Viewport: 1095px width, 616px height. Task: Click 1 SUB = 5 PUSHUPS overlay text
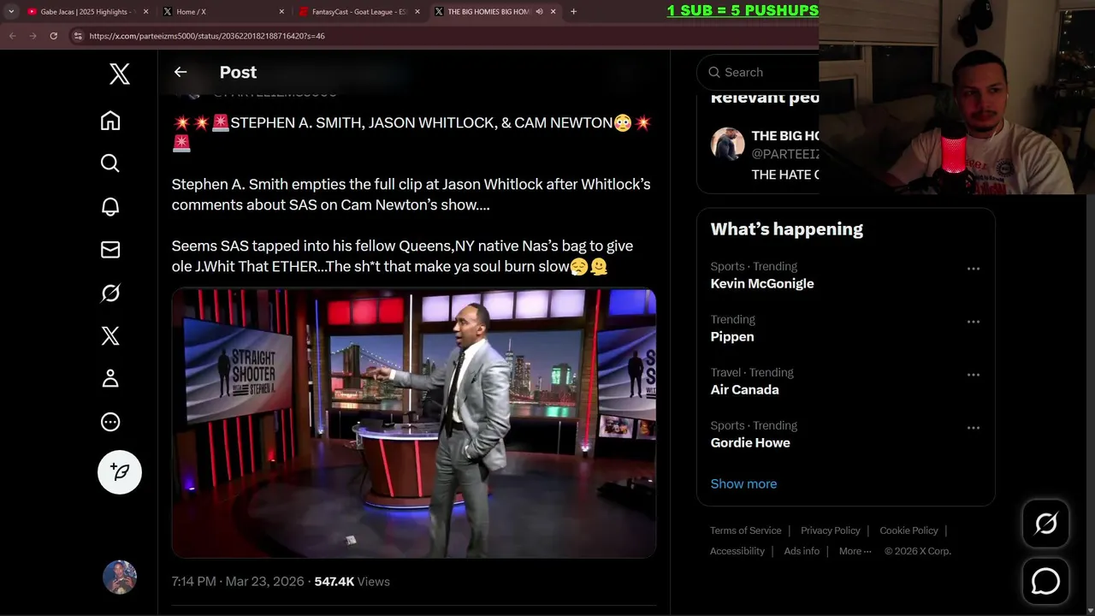tap(743, 10)
